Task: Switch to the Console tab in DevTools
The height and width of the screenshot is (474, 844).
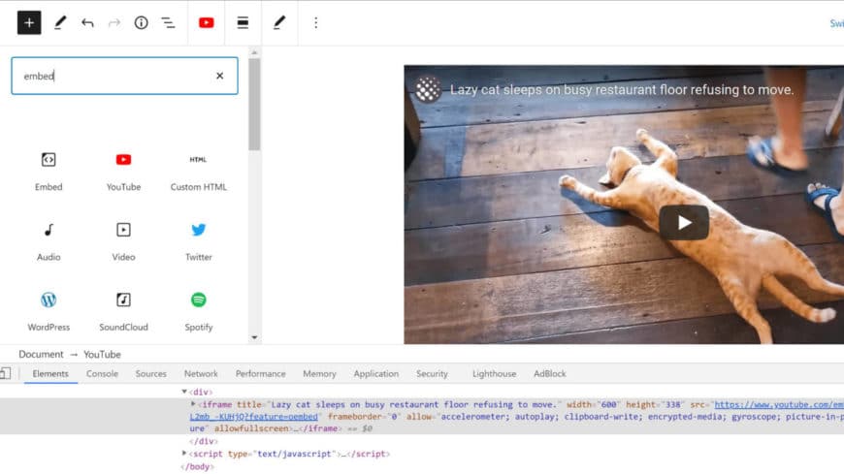Action: pos(102,373)
